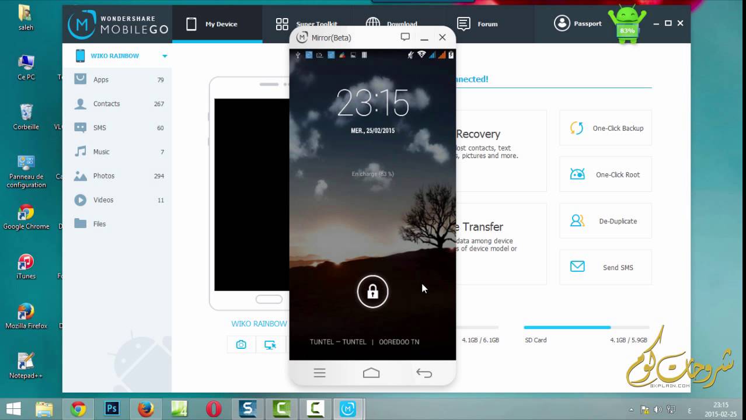Click the USB icon in the phone status bar
This screenshot has height=420, width=746.
tap(298, 55)
